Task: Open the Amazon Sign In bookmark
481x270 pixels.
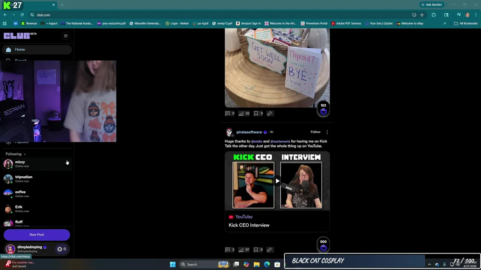Action: click(x=248, y=23)
